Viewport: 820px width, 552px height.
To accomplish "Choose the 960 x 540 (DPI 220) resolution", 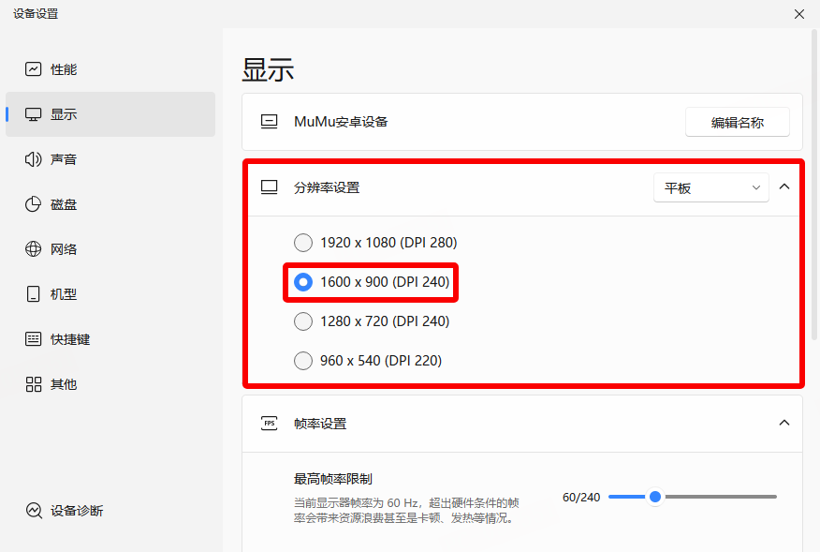I will point(303,361).
